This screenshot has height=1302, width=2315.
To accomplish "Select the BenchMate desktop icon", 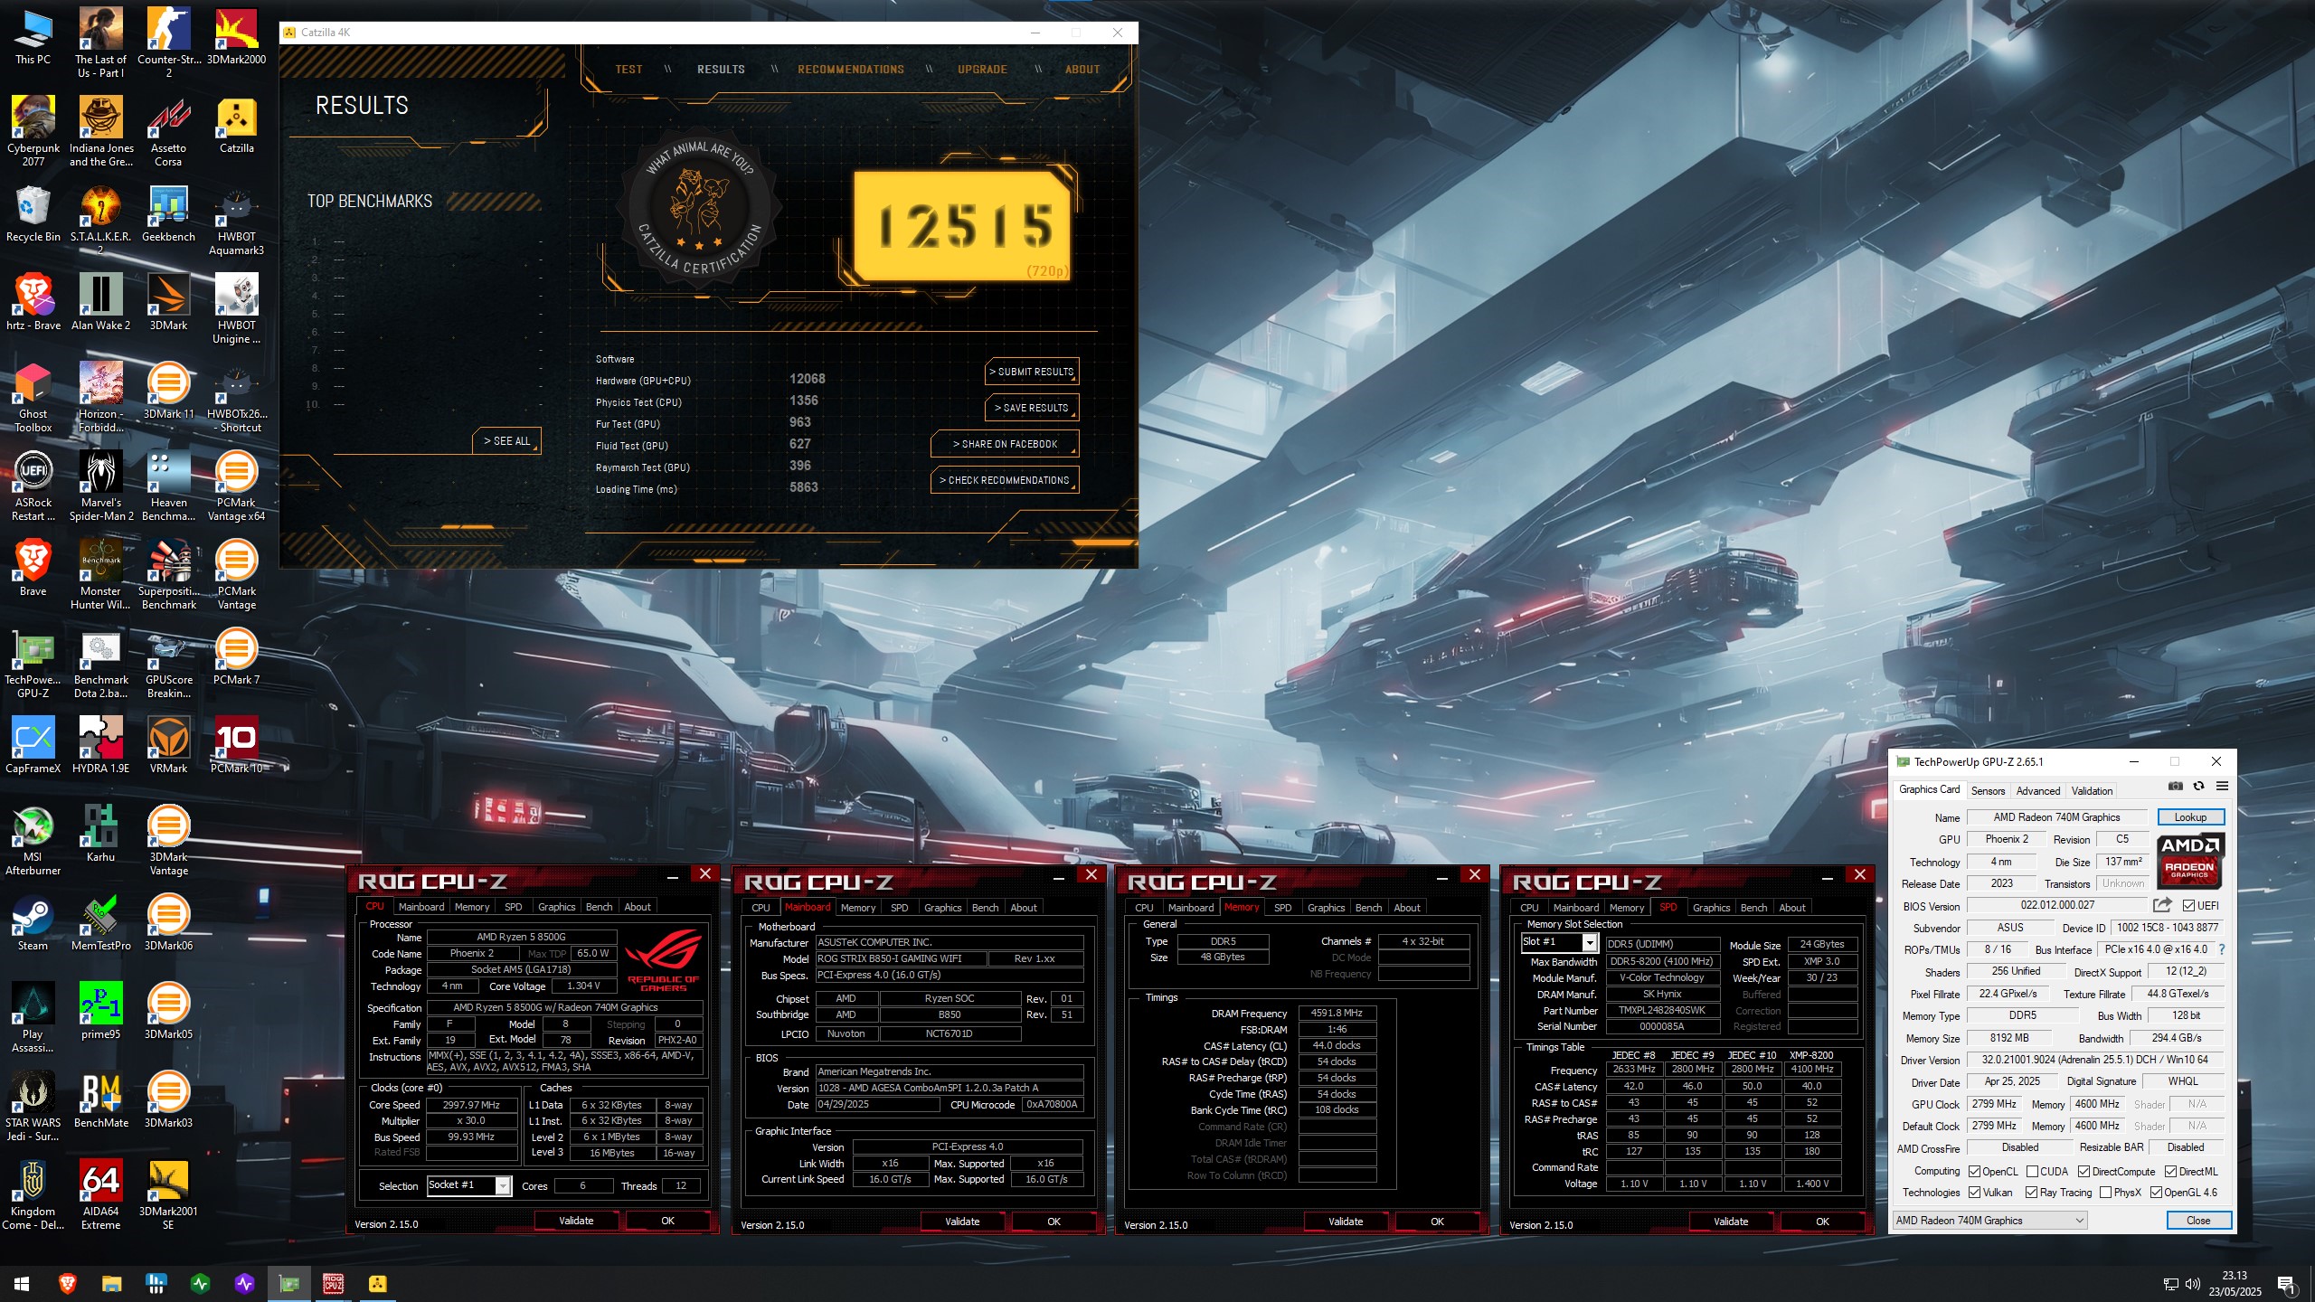I will tap(100, 1101).
